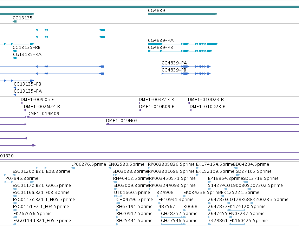Click the RP003305836.5prime label
This screenshot has height=226, width=299.
(171, 164)
